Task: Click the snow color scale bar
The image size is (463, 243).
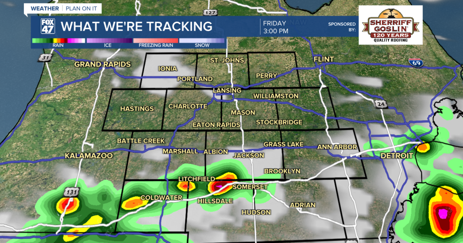Action: point(202,40)
